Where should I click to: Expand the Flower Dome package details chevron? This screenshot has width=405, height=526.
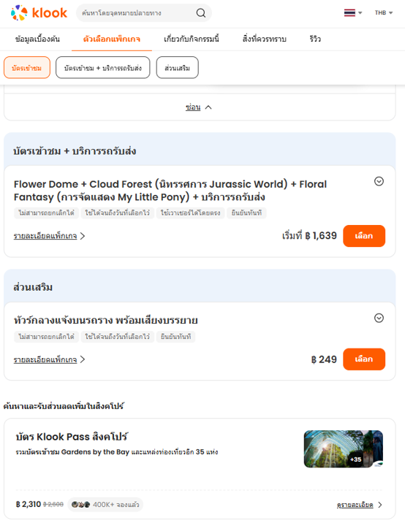379,181
